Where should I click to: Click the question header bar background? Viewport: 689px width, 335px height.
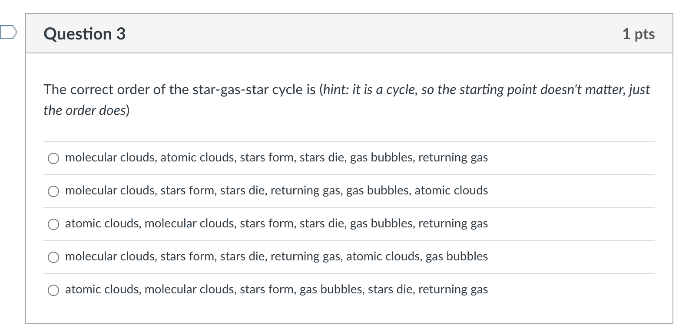coord(348,33)
